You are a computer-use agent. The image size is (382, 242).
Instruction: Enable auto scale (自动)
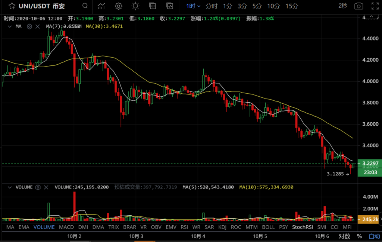(374, 236)
